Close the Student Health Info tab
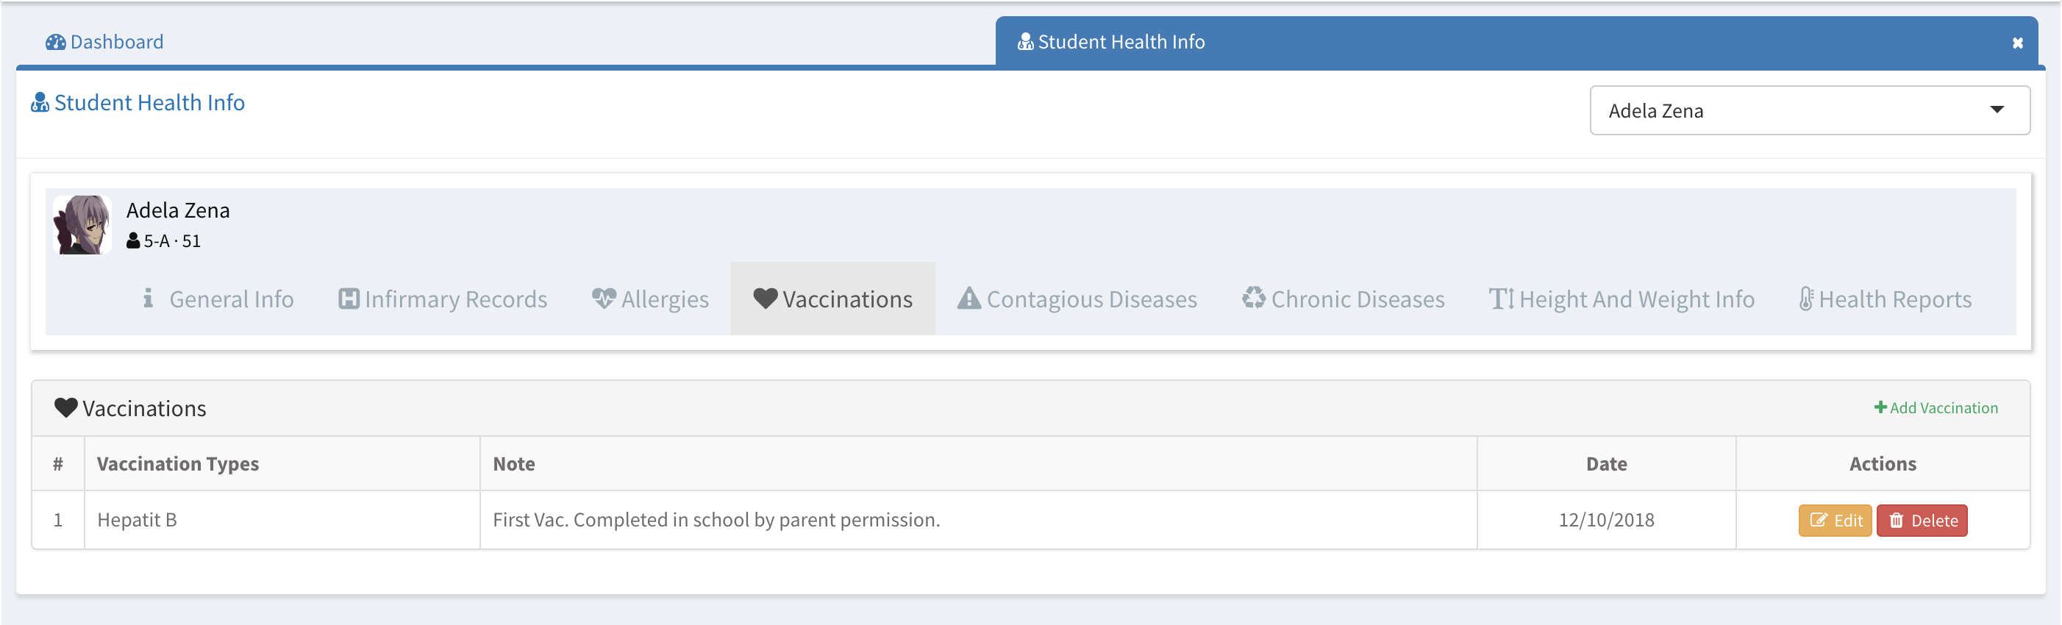The image size is (2062, 625). (x=2017, y=43)
